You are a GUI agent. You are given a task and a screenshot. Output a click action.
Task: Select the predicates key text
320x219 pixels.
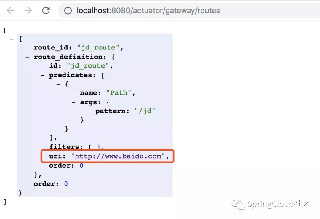pyautogui.click(x=71, y=75)
